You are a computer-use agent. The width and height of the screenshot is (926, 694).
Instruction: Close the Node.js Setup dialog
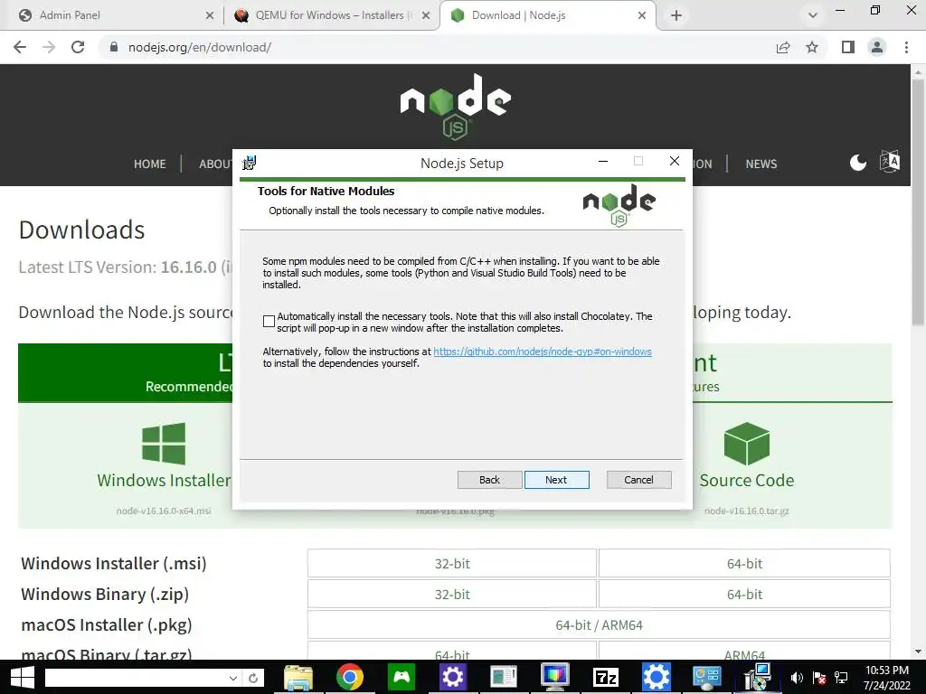675,161
